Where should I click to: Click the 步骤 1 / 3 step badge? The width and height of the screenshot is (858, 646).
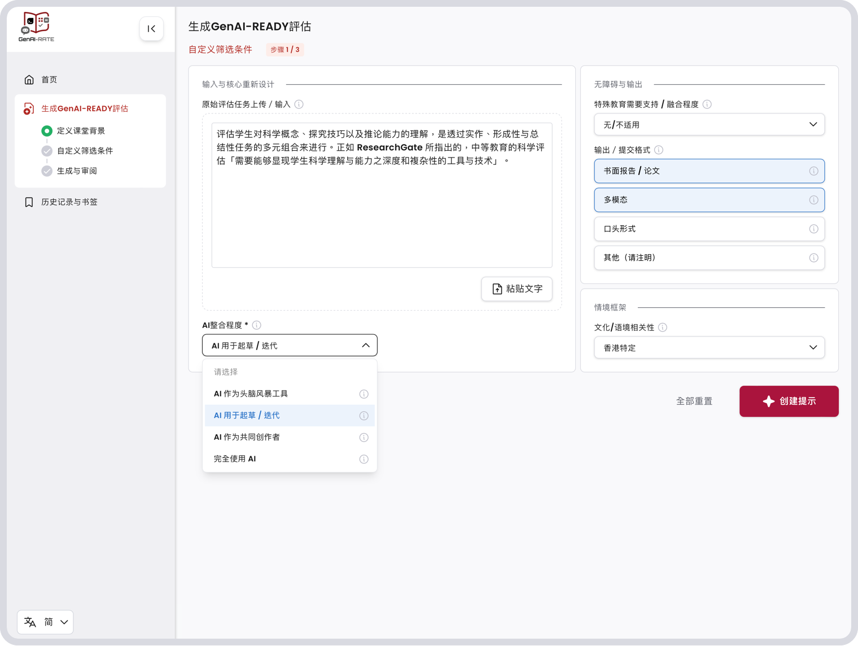click(x=285, y=50)
